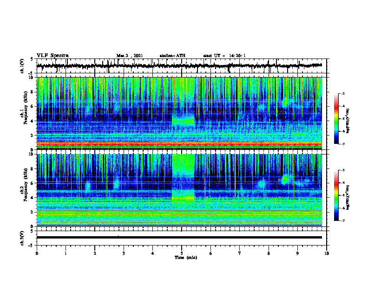Click the time axis tick label 4
This screenshot has width=368, height=284.
click(153, 253)
